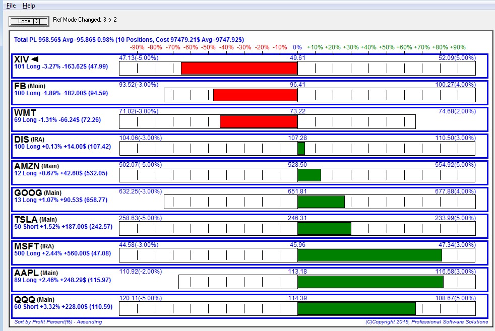
Task: Click the XIV lower limit 47.13(-5.00%)
Action: (x=139, y=58)
